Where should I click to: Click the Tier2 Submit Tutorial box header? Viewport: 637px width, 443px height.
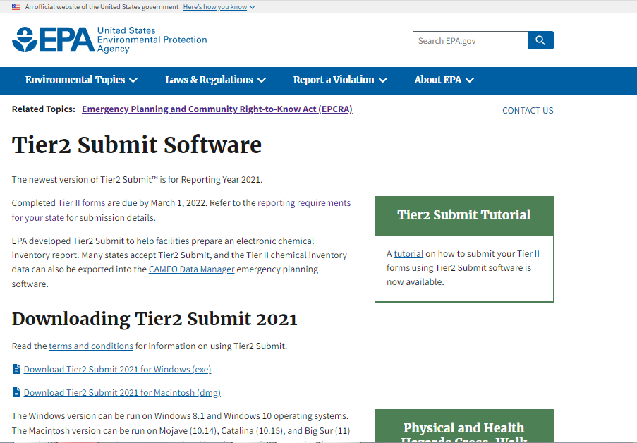(464, 215)
